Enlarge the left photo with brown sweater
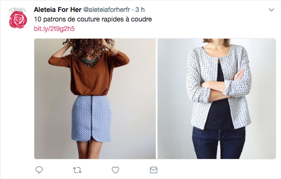Viewport: 281px width, 179px height. 95,99
